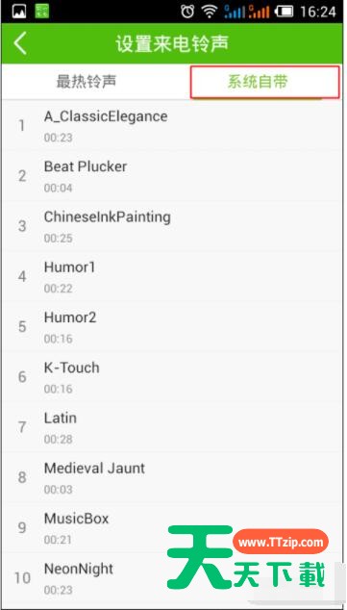Pick the ChineseInkPainting ringtone
This screenshot has height=610, width=347.
(x=173, y=226)
